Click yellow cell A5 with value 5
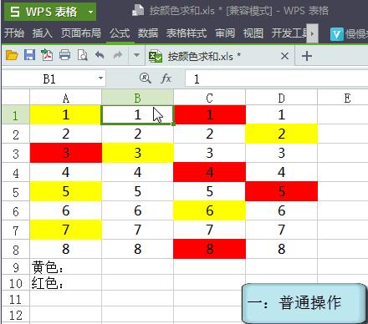Image resolution: width=368 pixels, height=324 pixels. [66, 191]
